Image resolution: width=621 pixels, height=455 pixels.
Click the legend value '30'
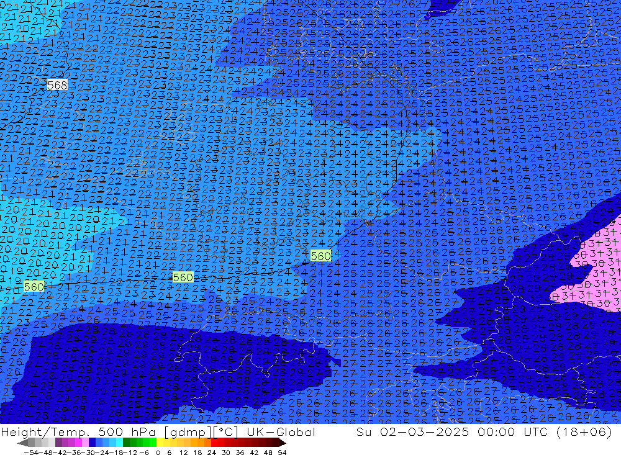pyautogui.click(x=226, y=453)
